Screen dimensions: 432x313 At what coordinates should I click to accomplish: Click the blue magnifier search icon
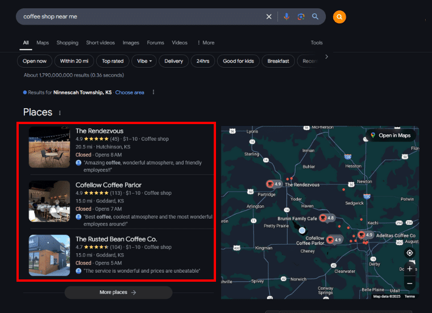[x=315, y=17]
